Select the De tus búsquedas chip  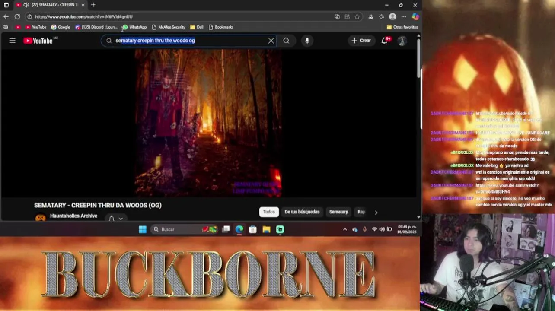tap(302, 212)
